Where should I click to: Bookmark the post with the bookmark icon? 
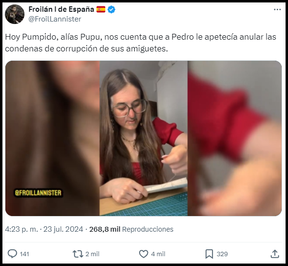click(x=209, y=254)
